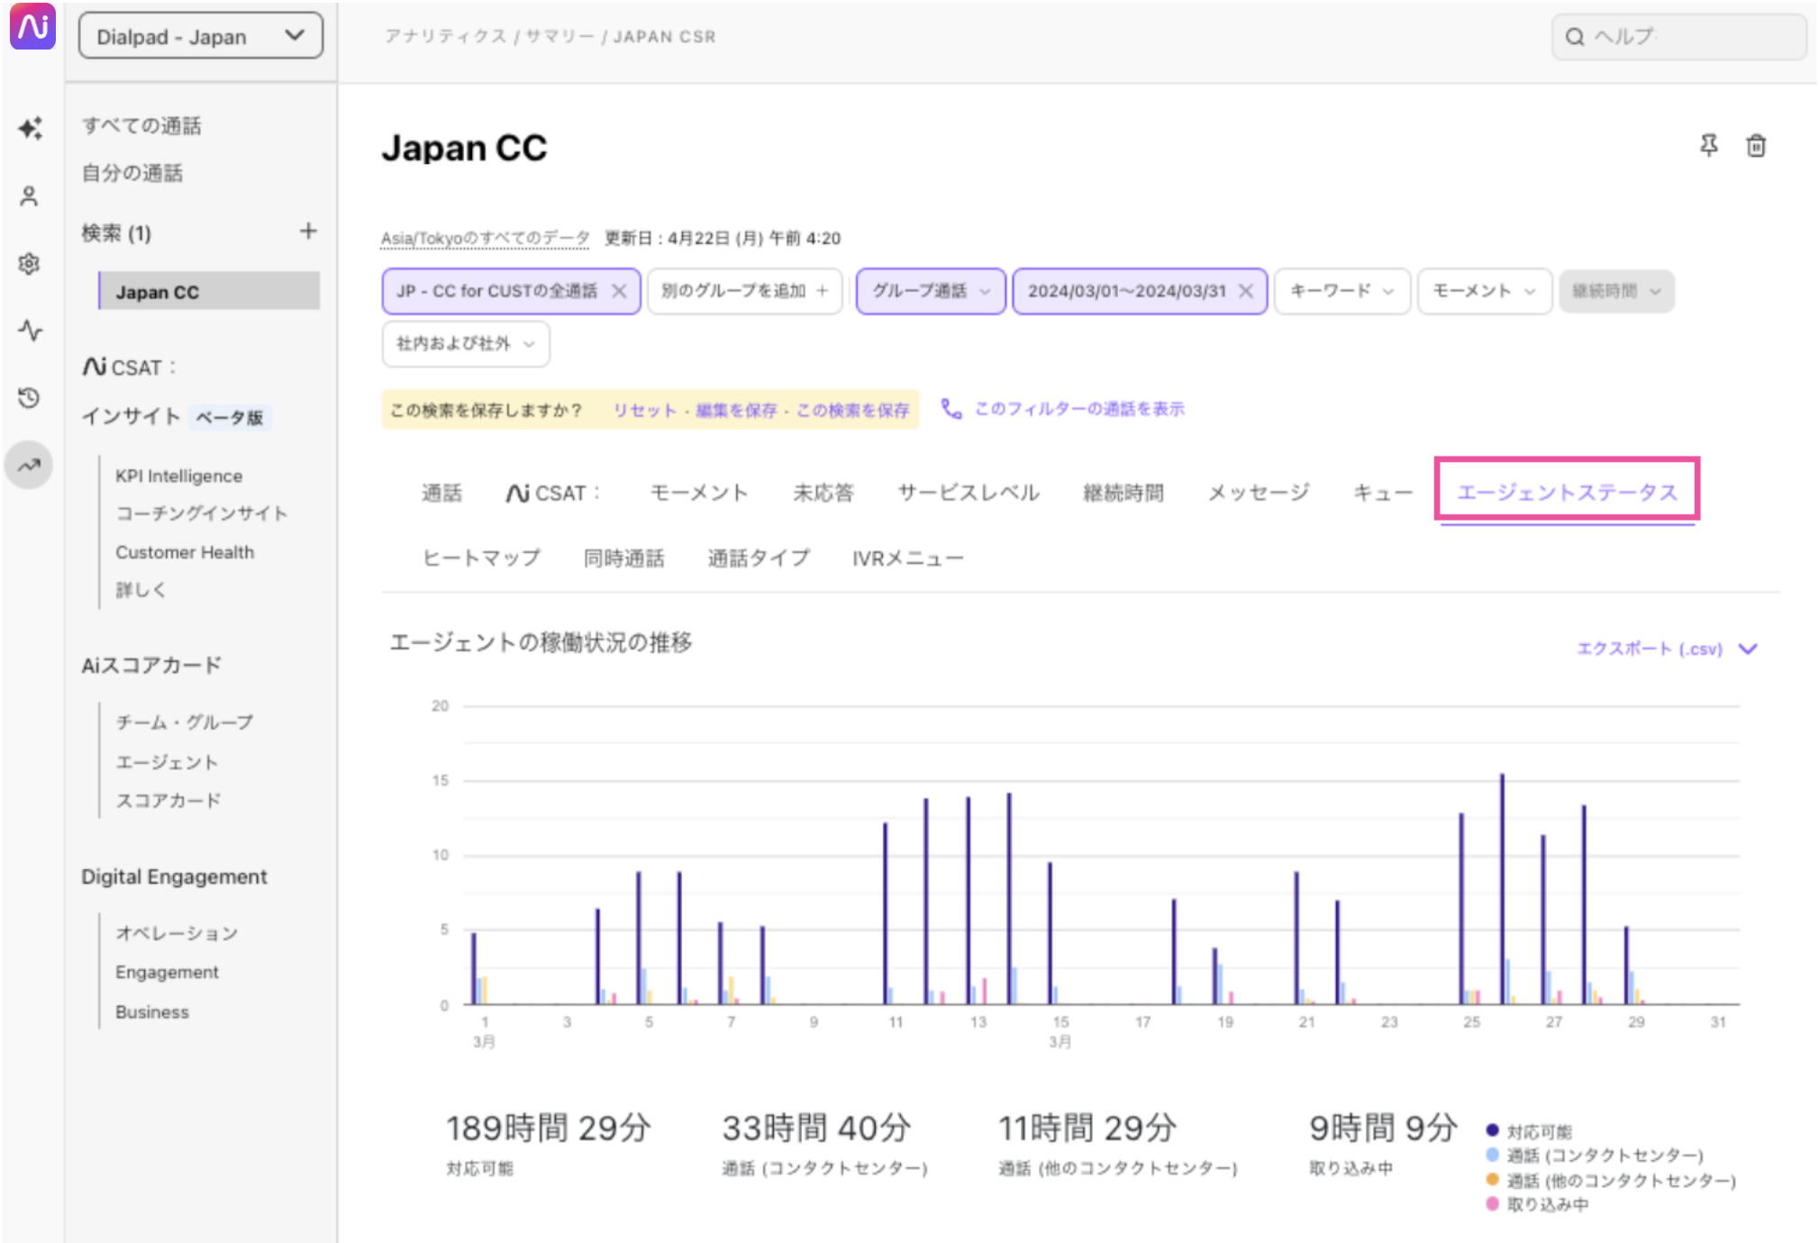Click the phone icon by このフィルターの通話を表示
The height and width of the screenshot is (1243, 1819).
coord(951,409)
